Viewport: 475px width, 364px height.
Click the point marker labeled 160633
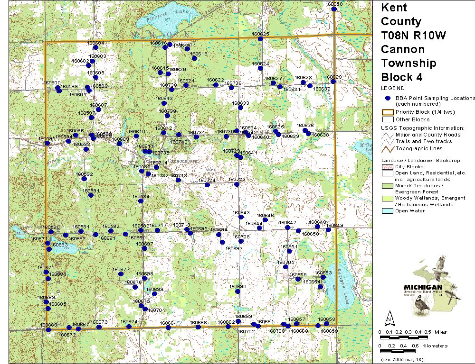pyautogui.click(x=240, y=108)
